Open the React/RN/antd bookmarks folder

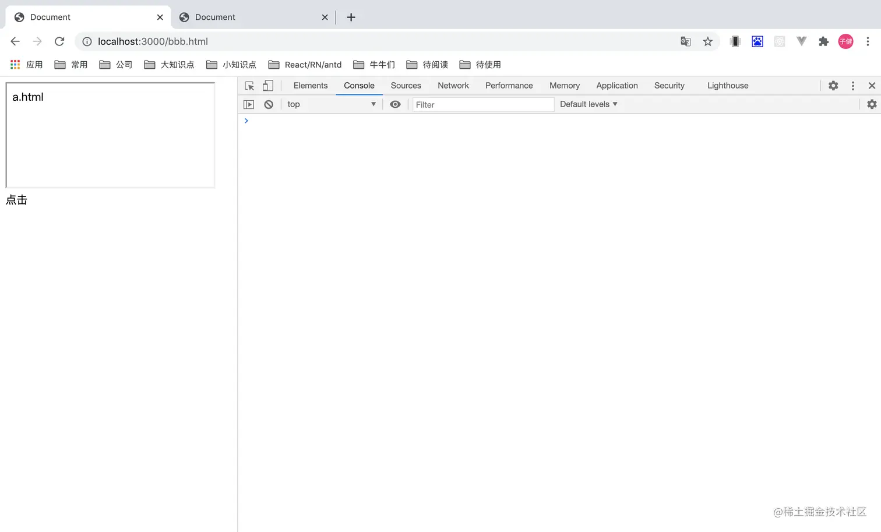point(305,65)
